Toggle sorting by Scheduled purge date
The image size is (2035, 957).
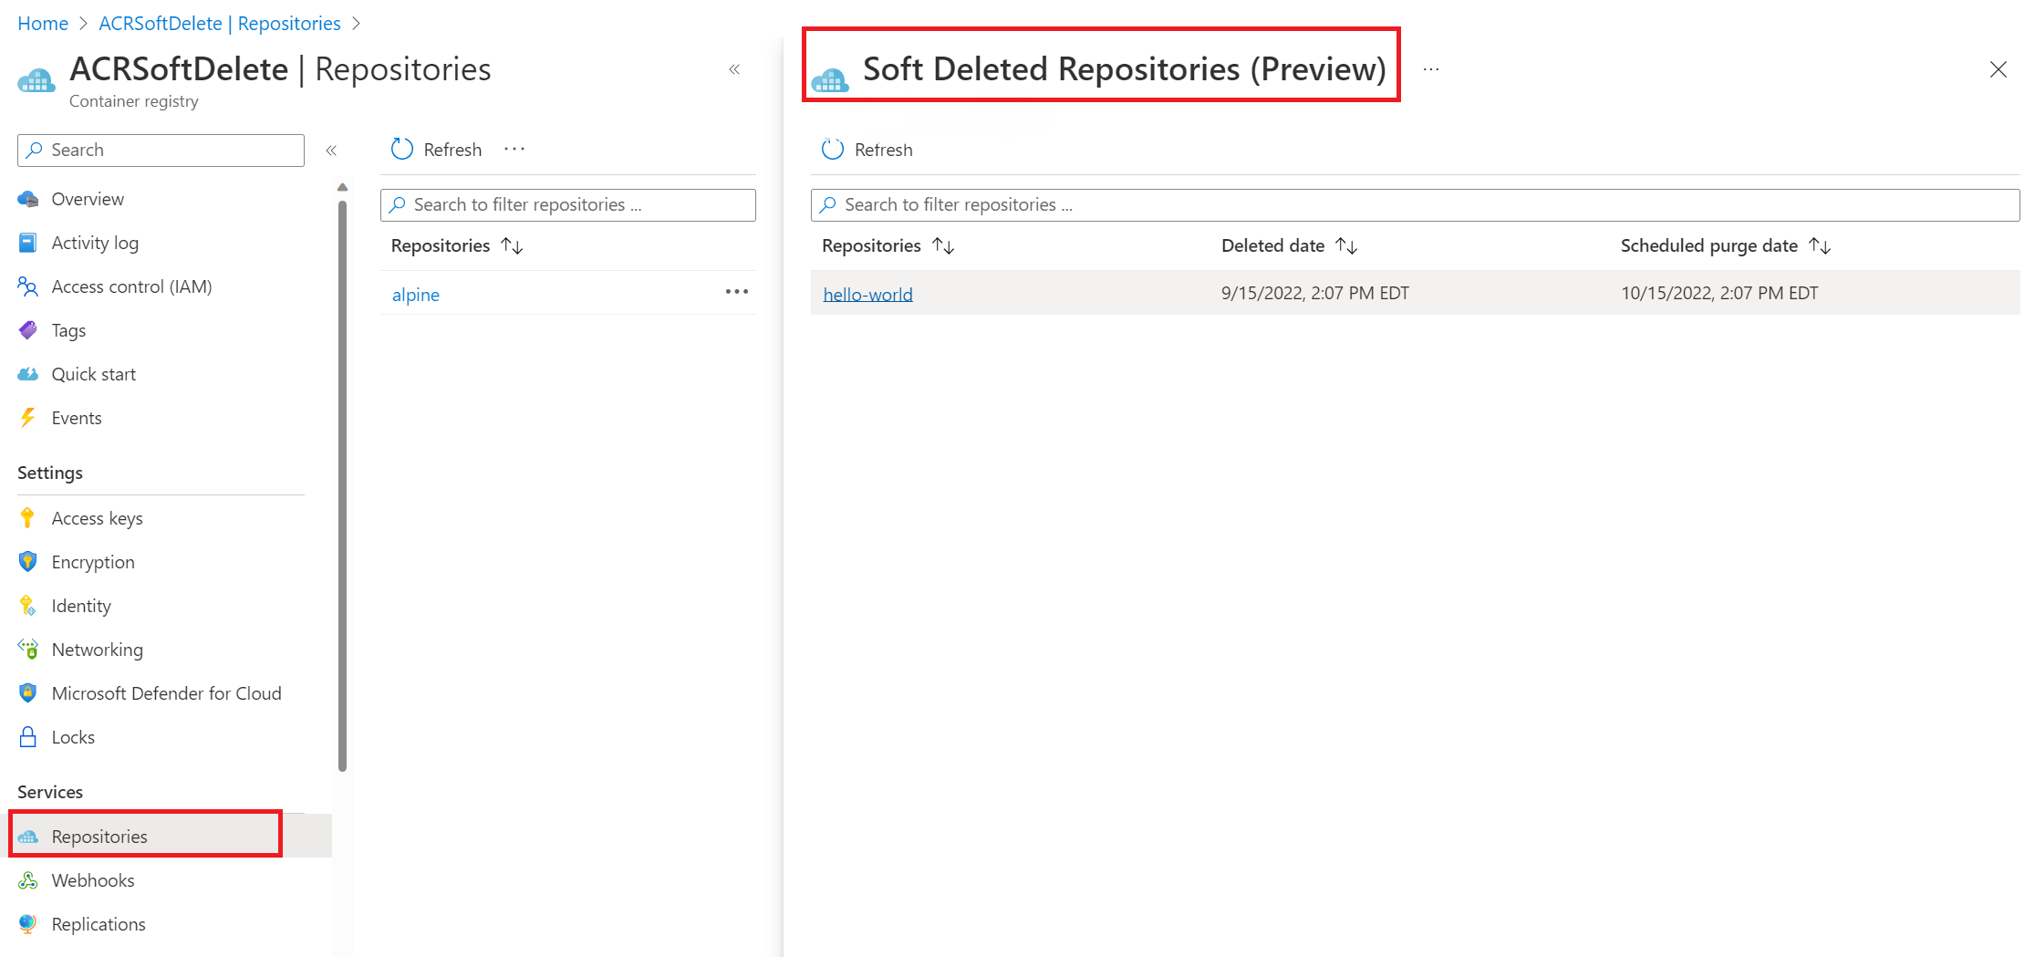[1822, 244]
